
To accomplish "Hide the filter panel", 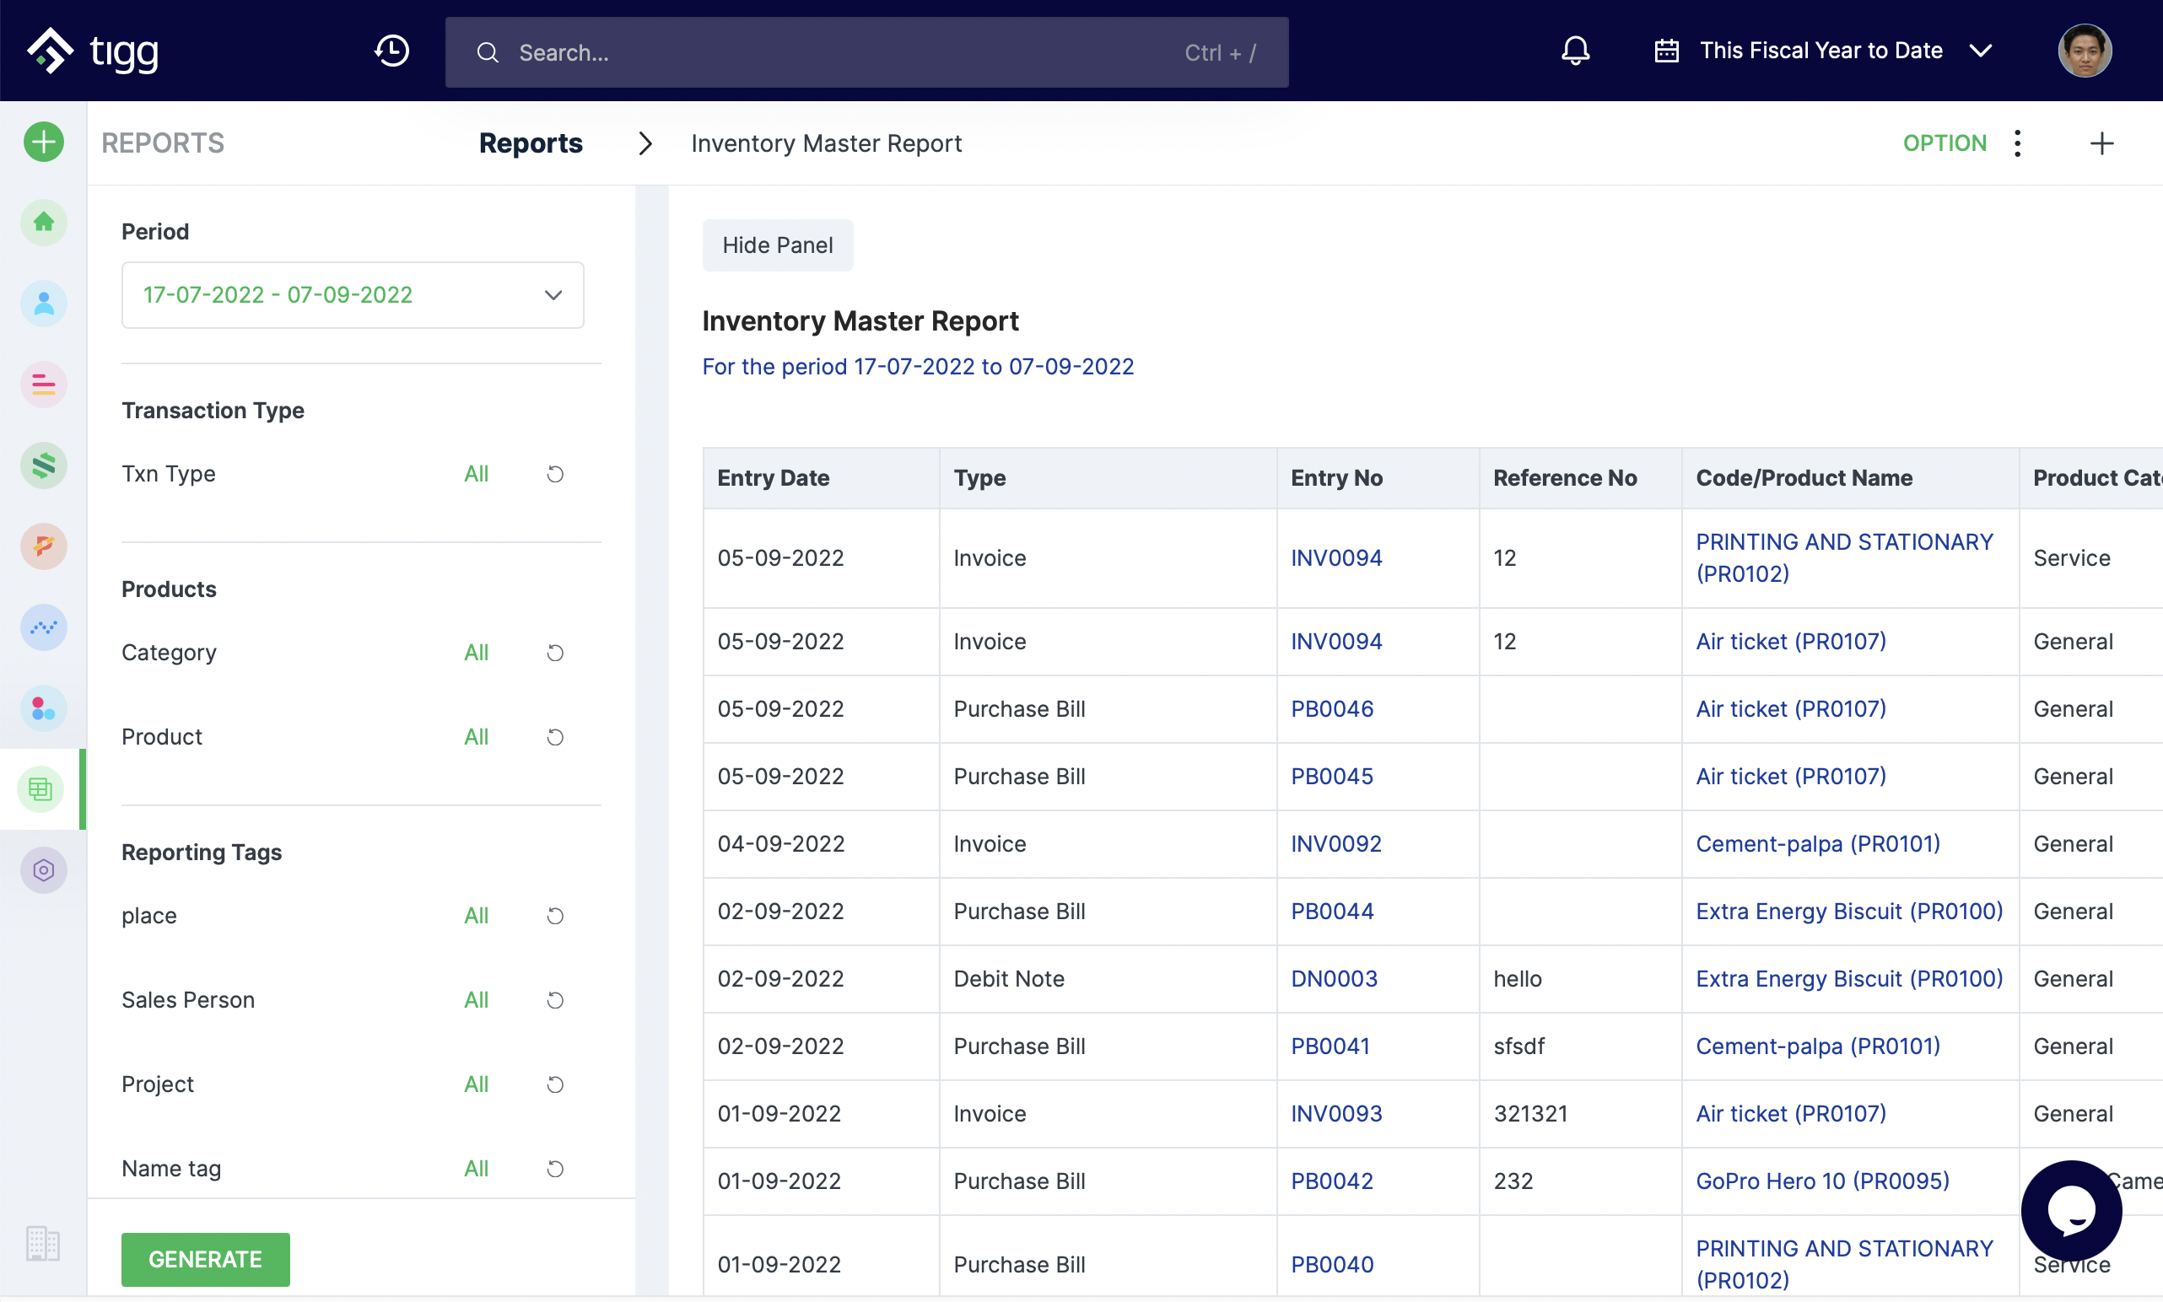I will pos(777,245).
